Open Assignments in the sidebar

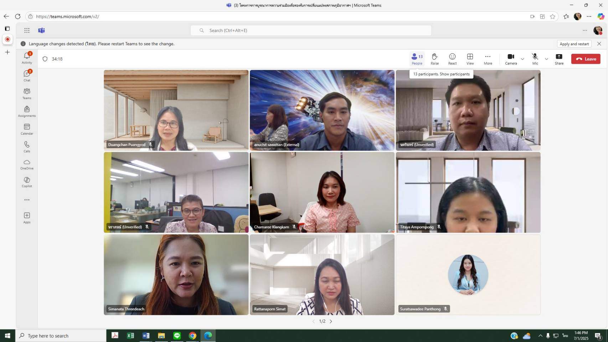(27, 111)
